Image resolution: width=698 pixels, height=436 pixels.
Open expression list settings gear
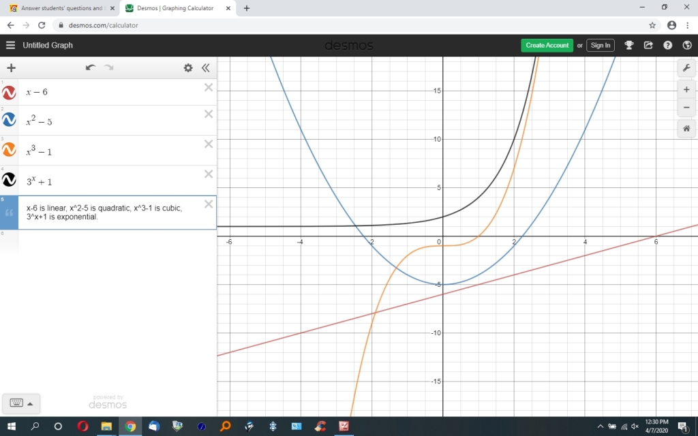[188, 67]
